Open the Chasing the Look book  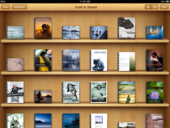point(154,92)
